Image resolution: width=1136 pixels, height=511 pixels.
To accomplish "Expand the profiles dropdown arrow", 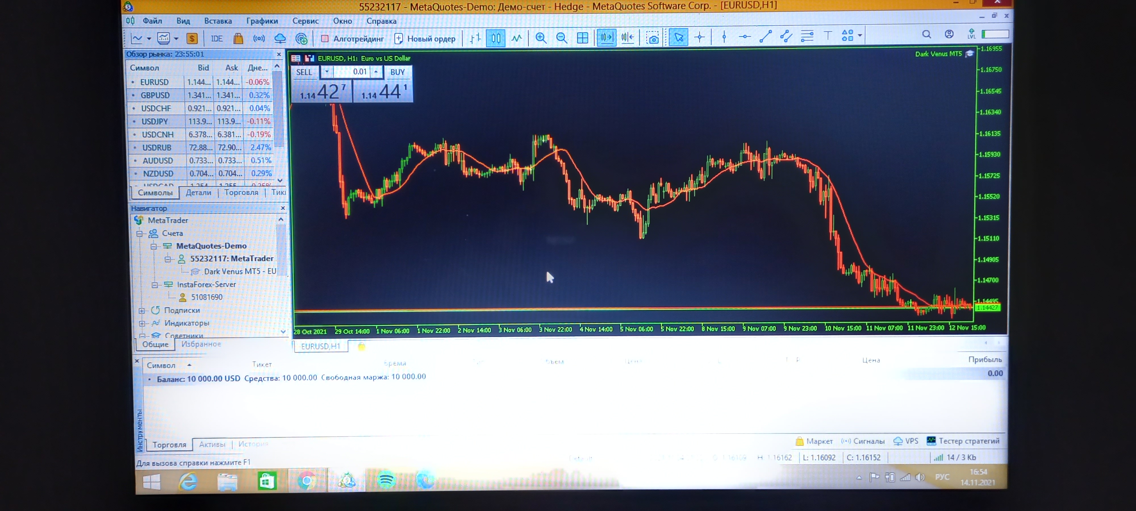I will [x=176, y=39].
